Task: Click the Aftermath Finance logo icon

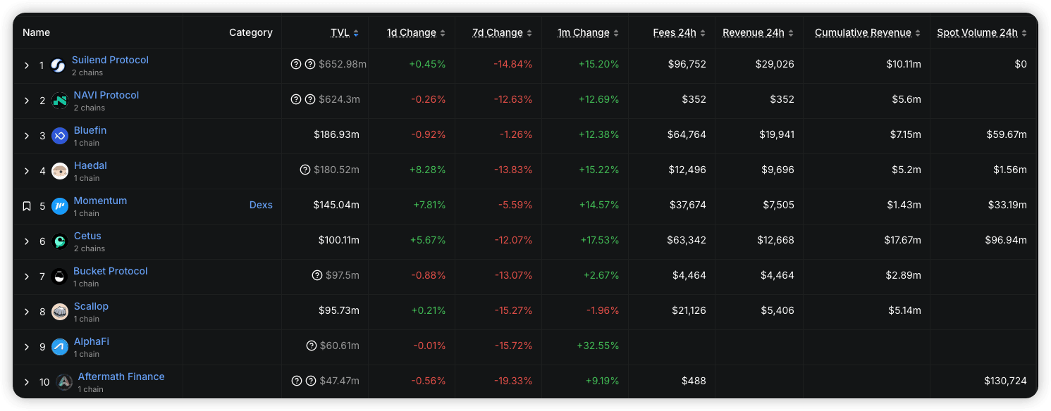Action: point(64,382)
